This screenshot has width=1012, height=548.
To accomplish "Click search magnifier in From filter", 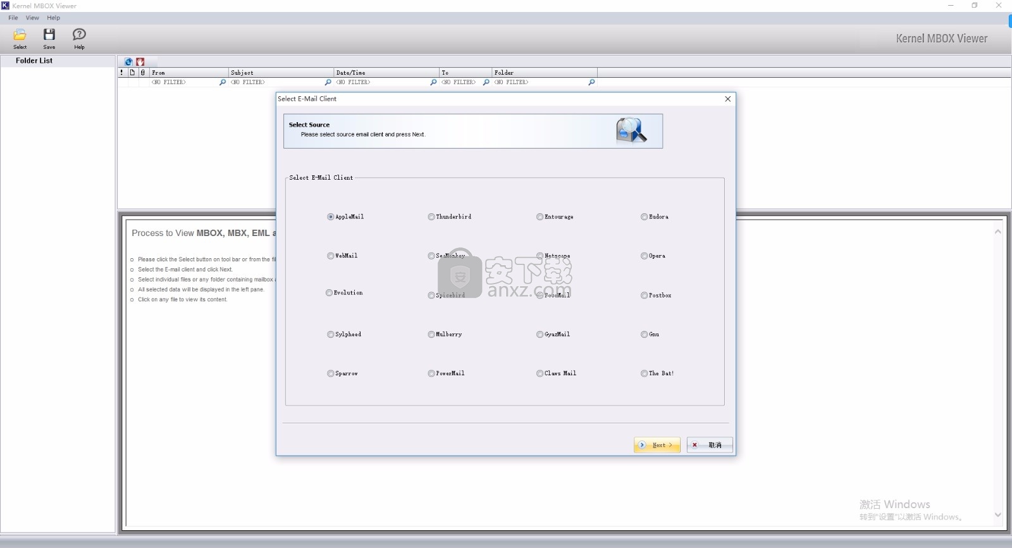I will click(x=222, y=82).
